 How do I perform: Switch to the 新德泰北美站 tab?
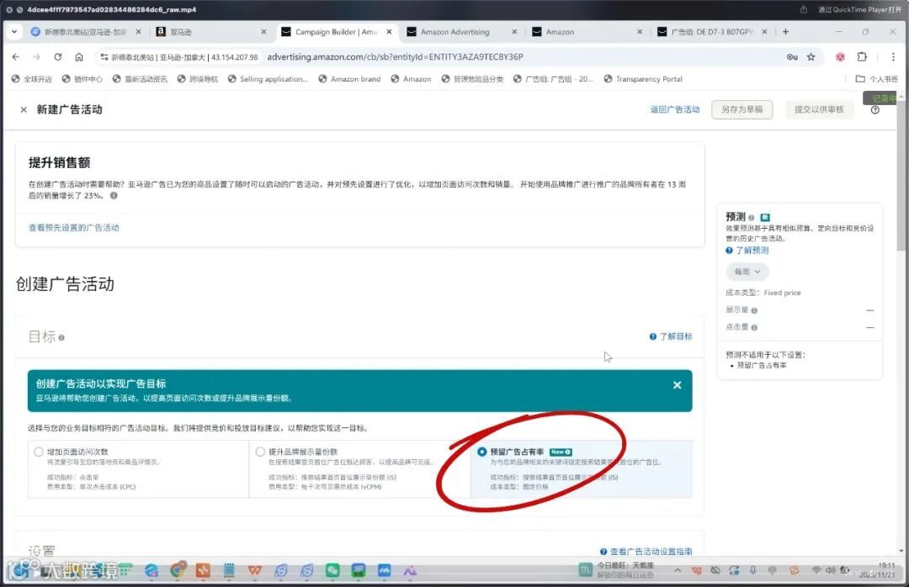tap(86, 32)
